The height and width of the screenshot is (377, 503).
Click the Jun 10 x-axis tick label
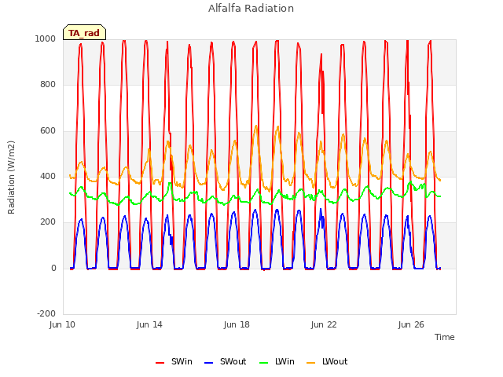(62, 324)
